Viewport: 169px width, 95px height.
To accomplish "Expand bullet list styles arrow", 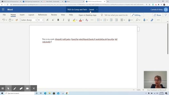I will (101, 20).
